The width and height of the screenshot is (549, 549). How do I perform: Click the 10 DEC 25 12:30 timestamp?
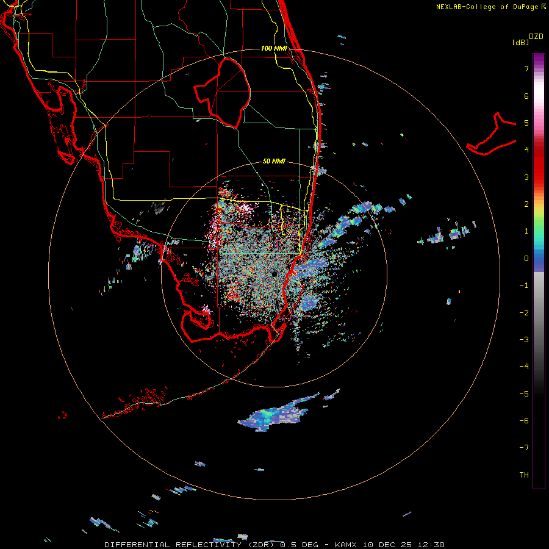click(x=404, y=545)
